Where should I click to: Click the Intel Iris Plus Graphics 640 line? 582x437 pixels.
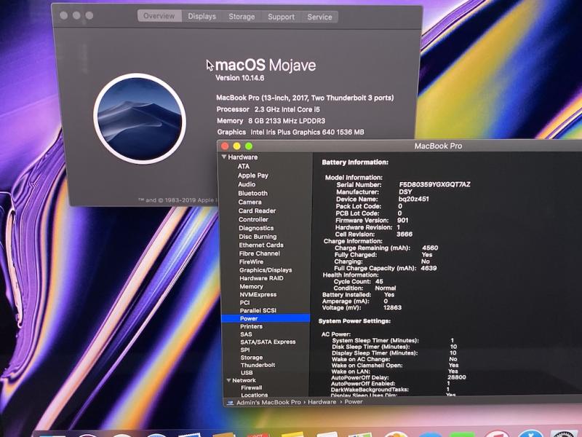coord(290,132)
